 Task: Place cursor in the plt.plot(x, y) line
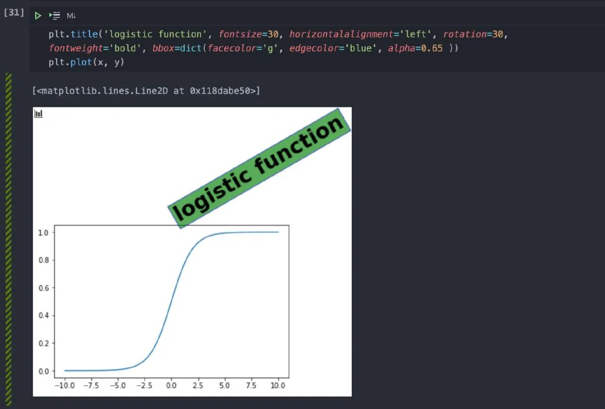pyautogui.click(x=86, y=62)
